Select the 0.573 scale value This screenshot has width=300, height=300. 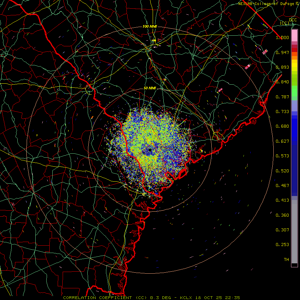282,156
